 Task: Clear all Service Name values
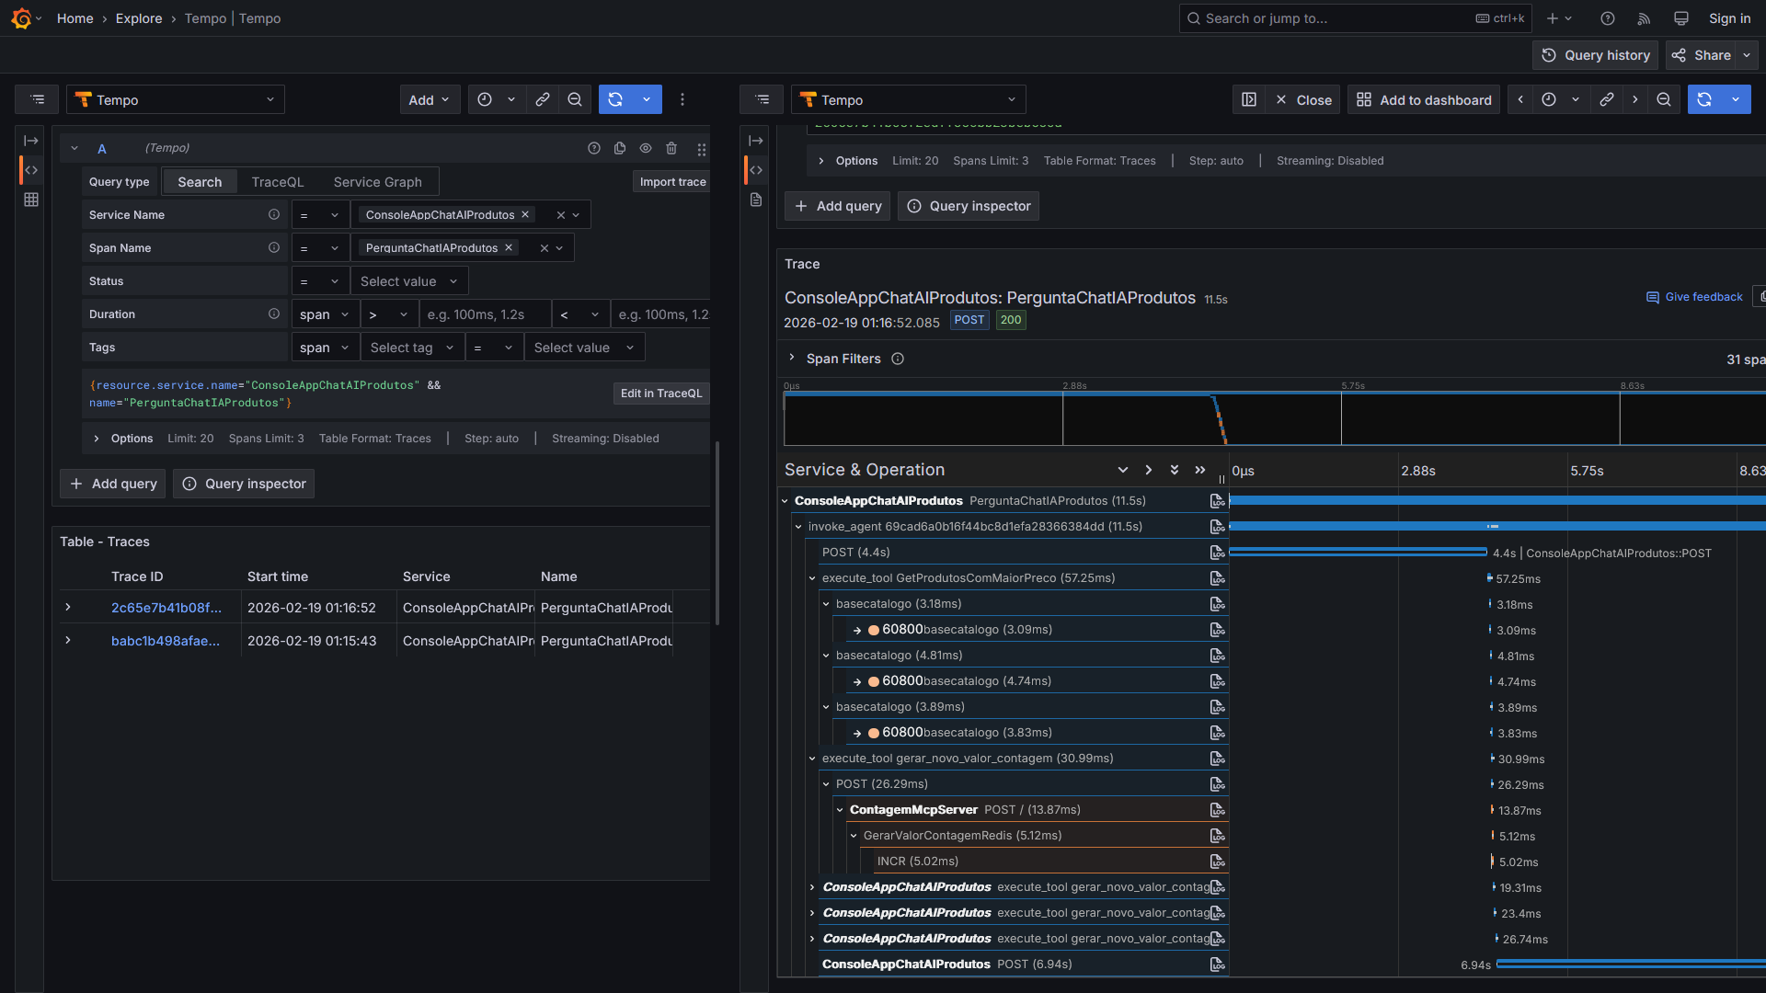coord(560,215)
